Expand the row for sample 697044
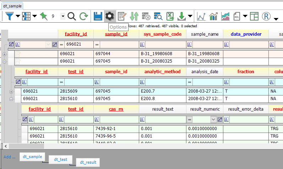283x169 pixels. pyautogui.click(x=4, y=54)
